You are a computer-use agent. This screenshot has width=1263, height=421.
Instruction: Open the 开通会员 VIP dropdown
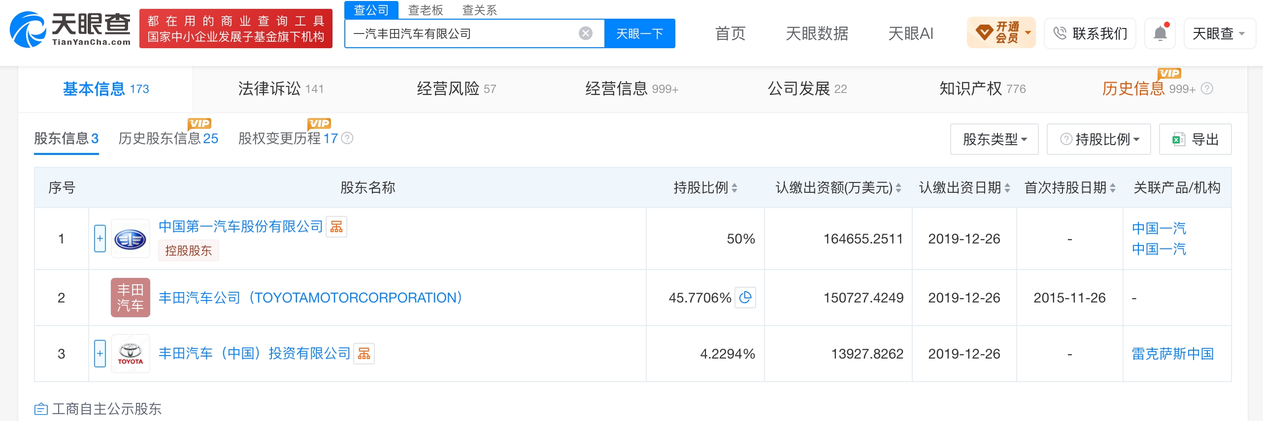1001,33
